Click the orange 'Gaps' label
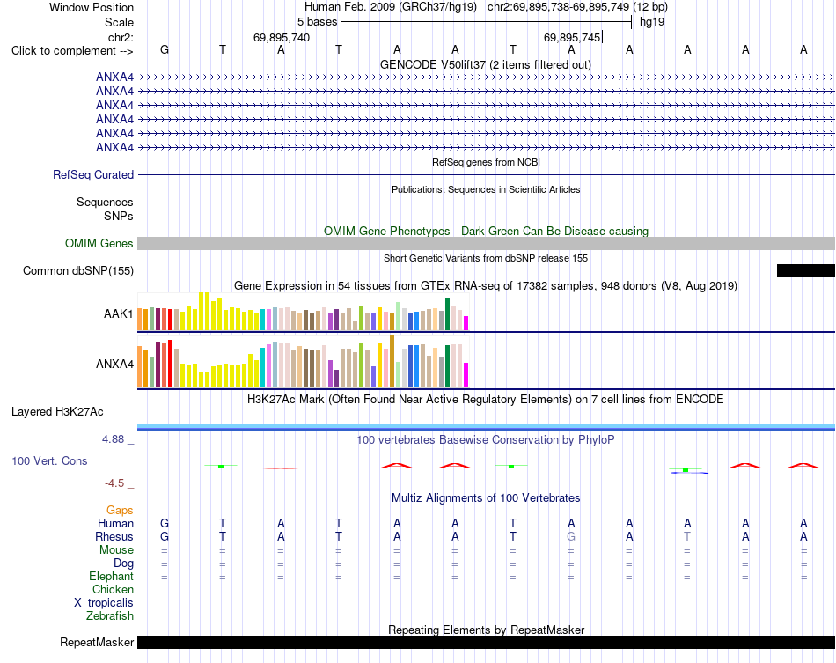836x663 pixels. click(x=120, y=511)
